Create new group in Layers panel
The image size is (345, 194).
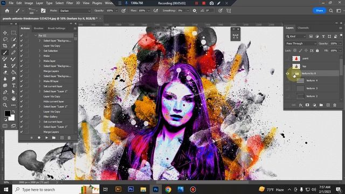[321, 105]
